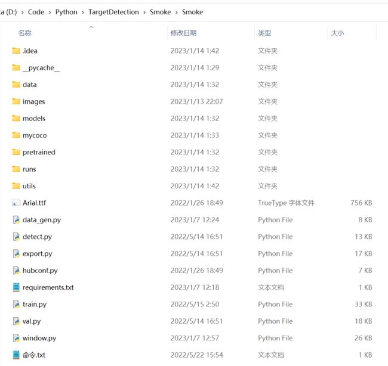
Task: Click the date '2022/5/22 15:54' of 命令.txt
Action: (196, 355)
